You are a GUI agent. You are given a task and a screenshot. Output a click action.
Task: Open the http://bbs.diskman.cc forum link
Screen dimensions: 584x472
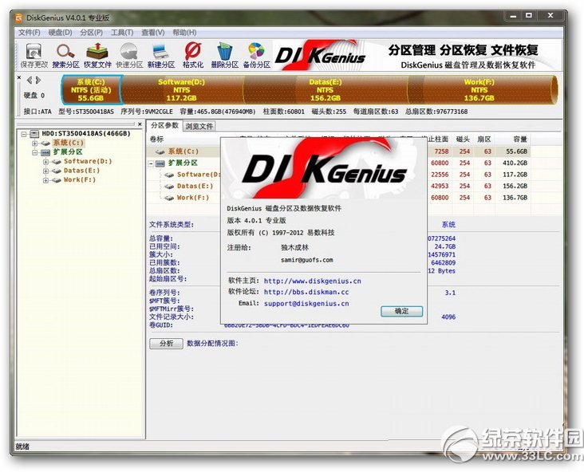pyautogui.click(x=306, y=292)
